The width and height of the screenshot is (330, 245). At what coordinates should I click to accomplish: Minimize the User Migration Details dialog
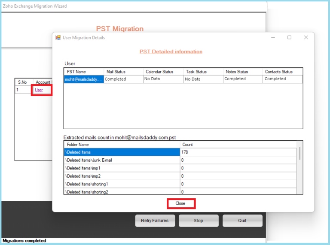273,37
